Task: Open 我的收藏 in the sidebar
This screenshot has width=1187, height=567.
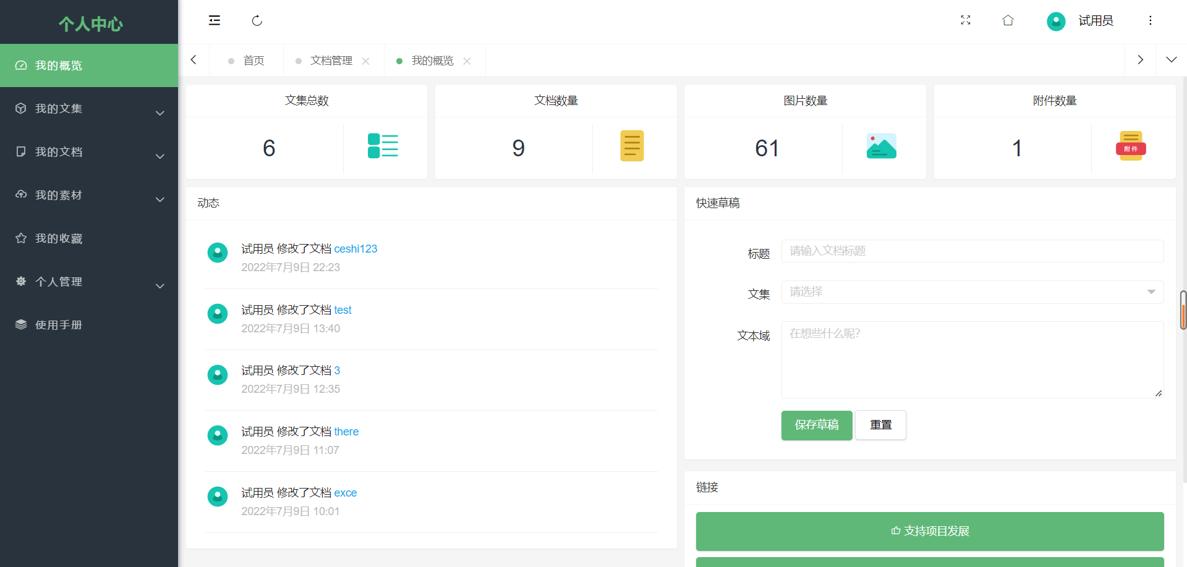Action: (x=89, y=238)
